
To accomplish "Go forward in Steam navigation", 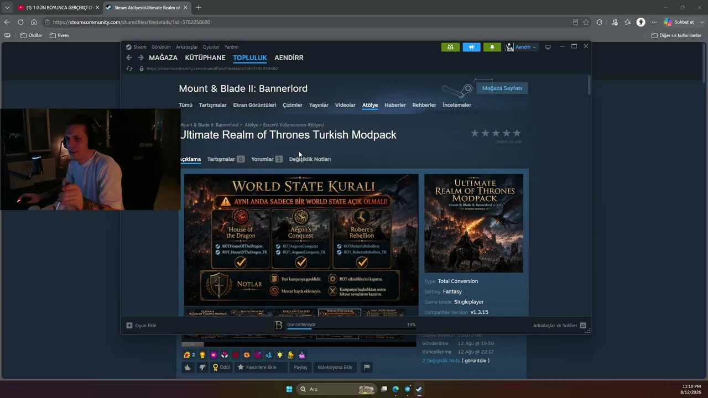I will pos(140,57).
